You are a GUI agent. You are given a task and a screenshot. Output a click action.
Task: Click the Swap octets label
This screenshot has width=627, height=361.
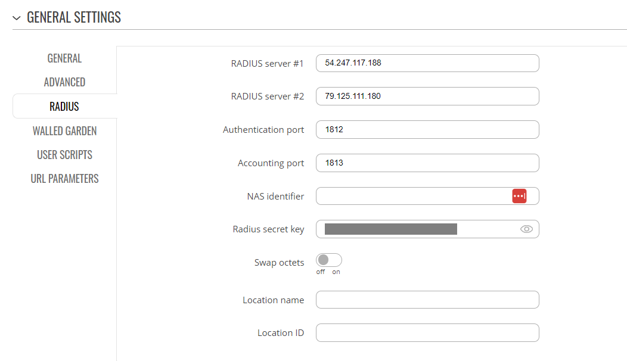point(279,263)
